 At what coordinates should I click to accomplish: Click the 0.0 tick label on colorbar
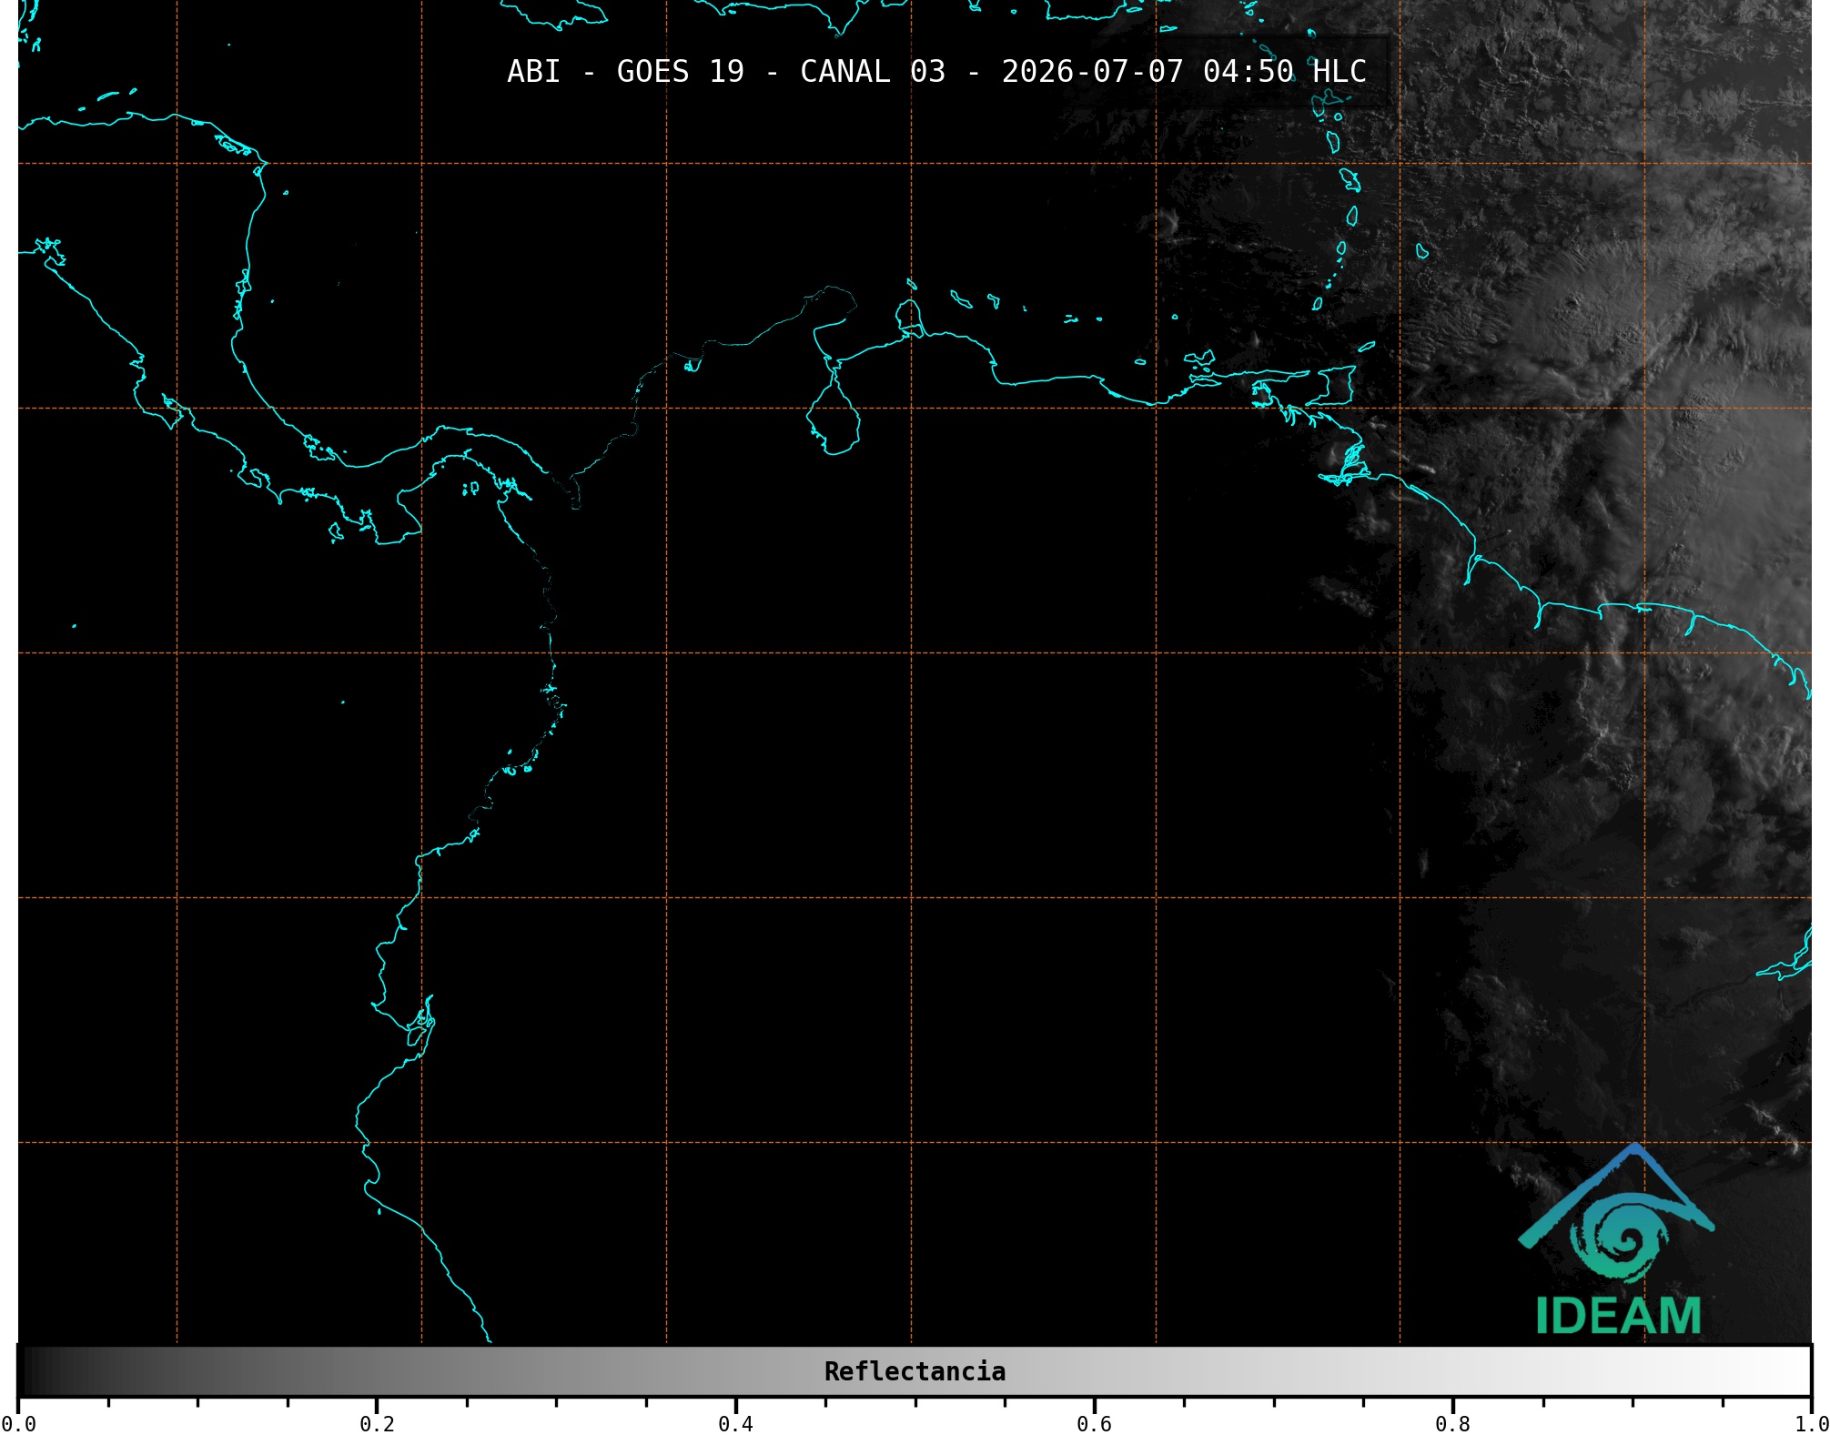(19, 1423)
